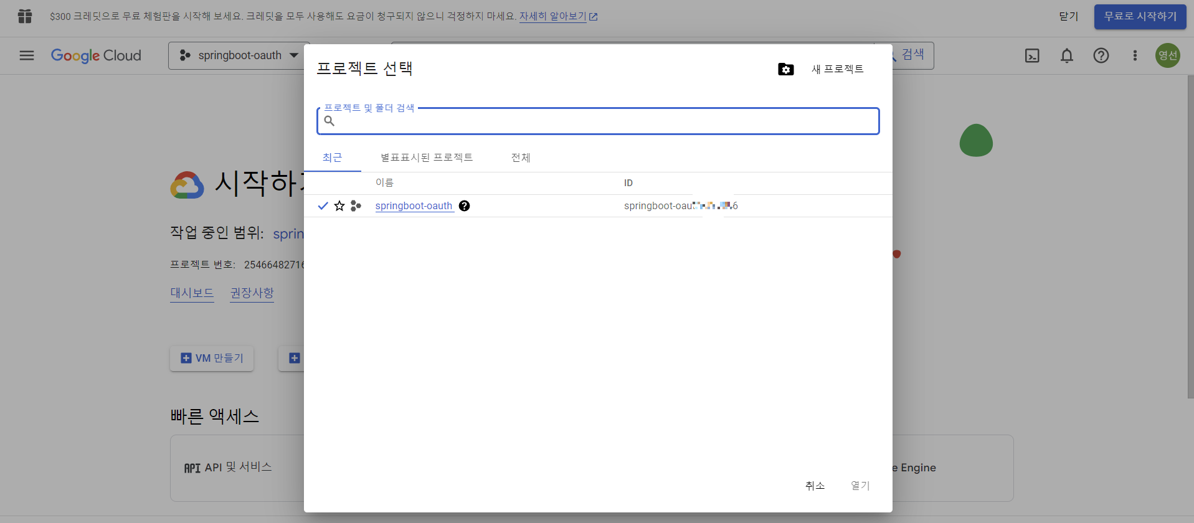Screen dimensions: 1194x523
Task: Focus the 프로젝트 및 폴더 검색 field
Action: (x=598, y=121)
